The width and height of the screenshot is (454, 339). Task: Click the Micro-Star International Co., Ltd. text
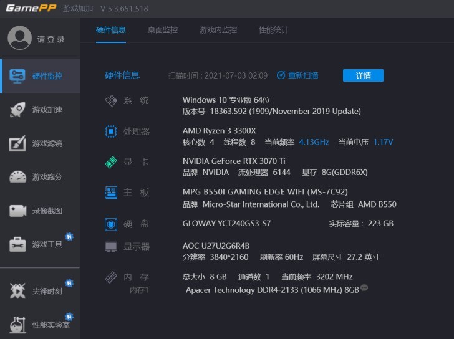point(261,204)
